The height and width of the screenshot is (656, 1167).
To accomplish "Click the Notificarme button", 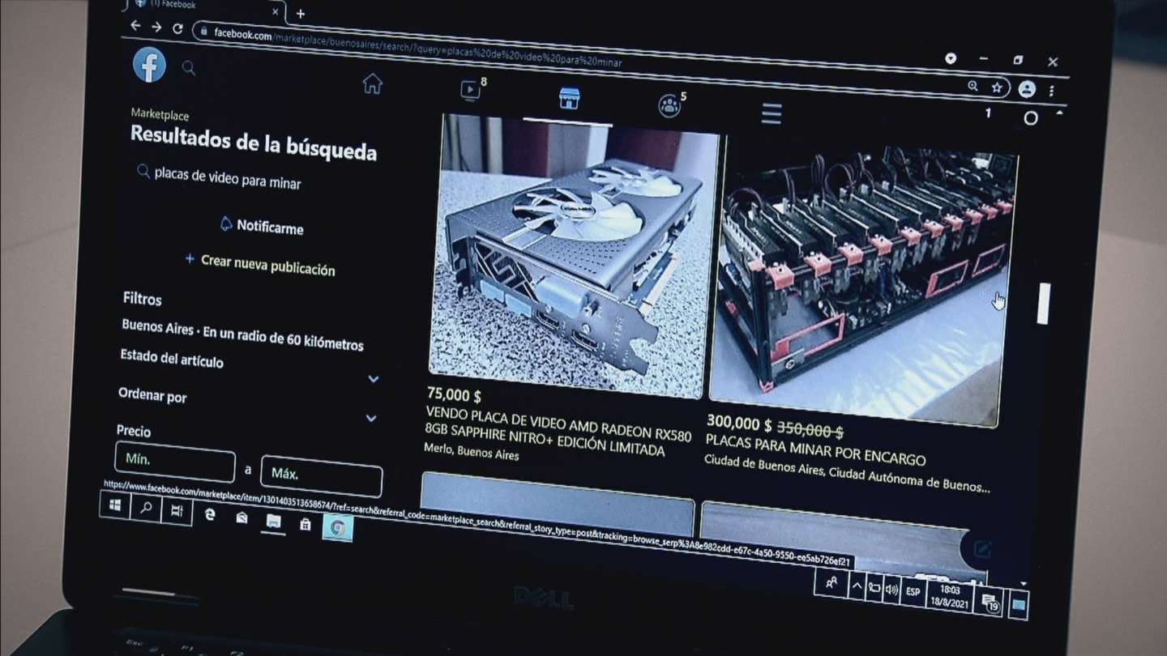I will (262, 226).
